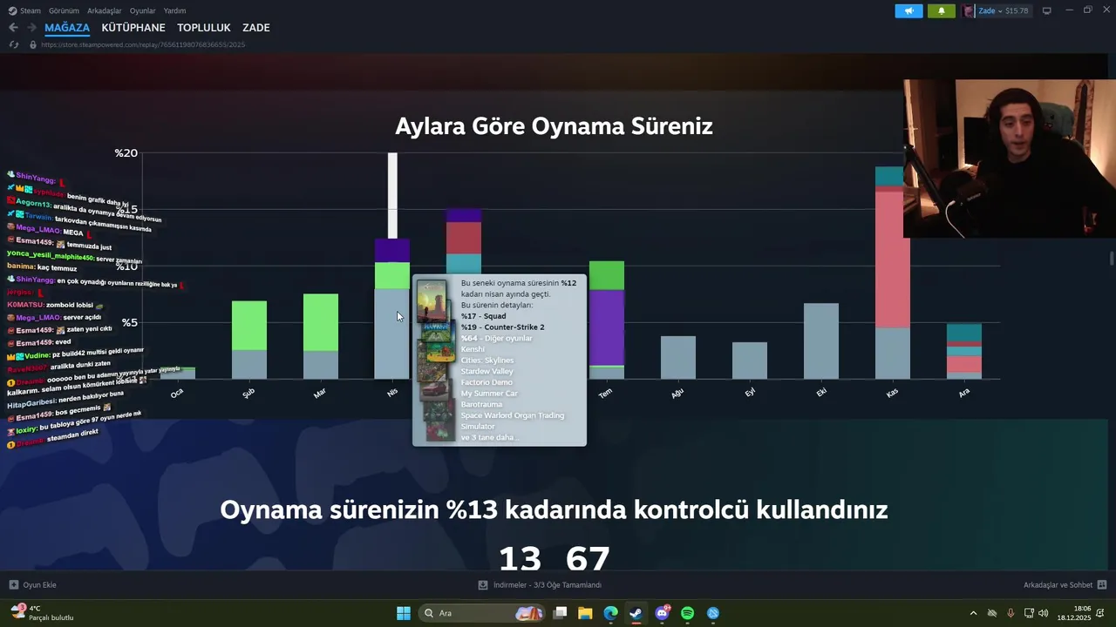Click the Mar month bar

[321, 336]
